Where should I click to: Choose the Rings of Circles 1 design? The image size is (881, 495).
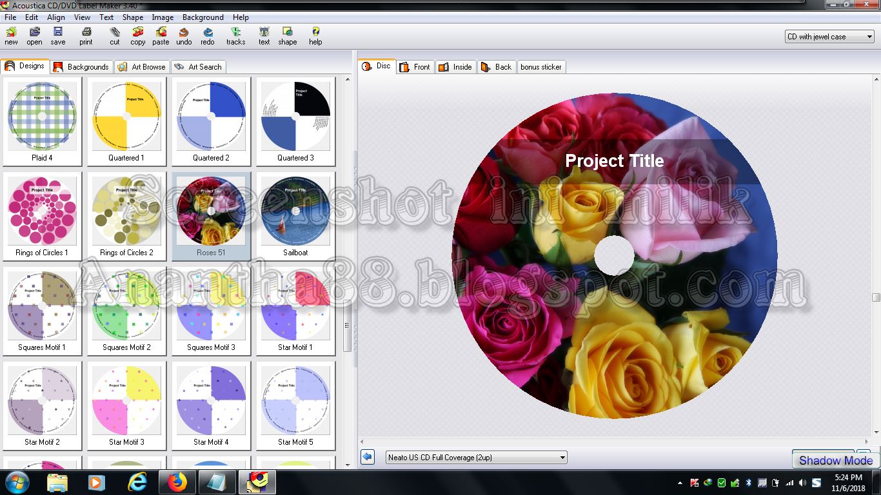click(43, 216)
